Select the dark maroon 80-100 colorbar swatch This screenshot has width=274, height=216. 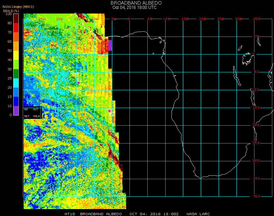16,18
